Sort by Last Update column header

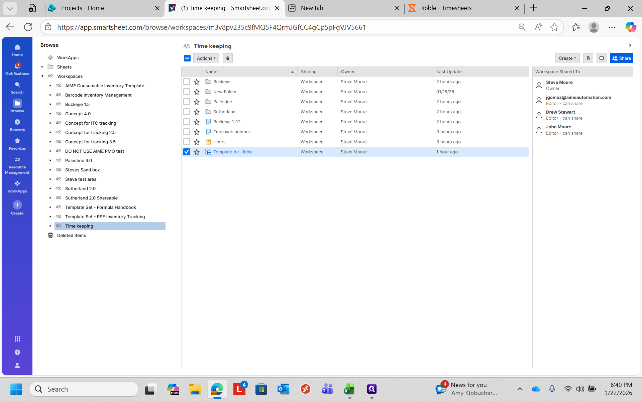click(449, 72)
